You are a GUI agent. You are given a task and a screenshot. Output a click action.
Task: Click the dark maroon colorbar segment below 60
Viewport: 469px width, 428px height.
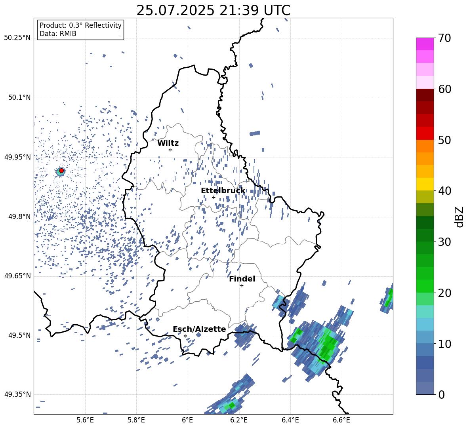pos(425,95)
